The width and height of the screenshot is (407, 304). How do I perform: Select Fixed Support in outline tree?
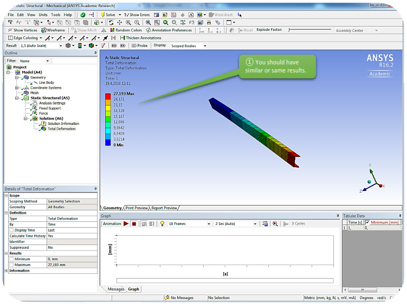(49, 108)
